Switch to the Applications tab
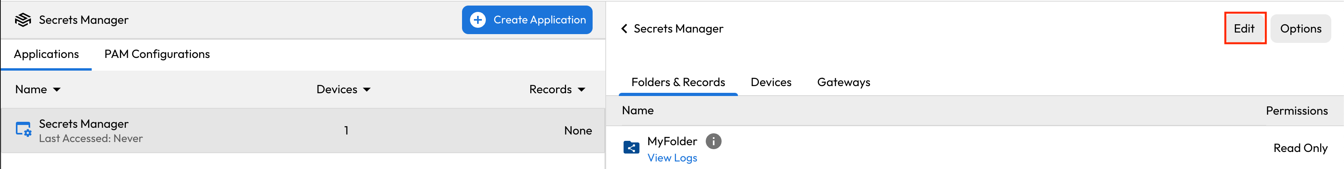Image resolution: width=1344 pixels, height=169 pixels. tap(46, 54)
